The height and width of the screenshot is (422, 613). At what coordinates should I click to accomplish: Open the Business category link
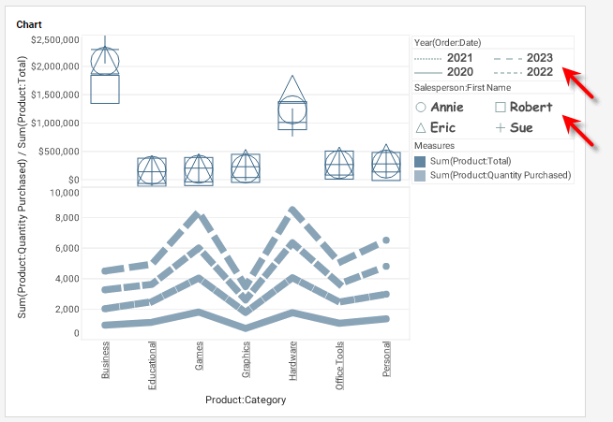coord(105,361)
